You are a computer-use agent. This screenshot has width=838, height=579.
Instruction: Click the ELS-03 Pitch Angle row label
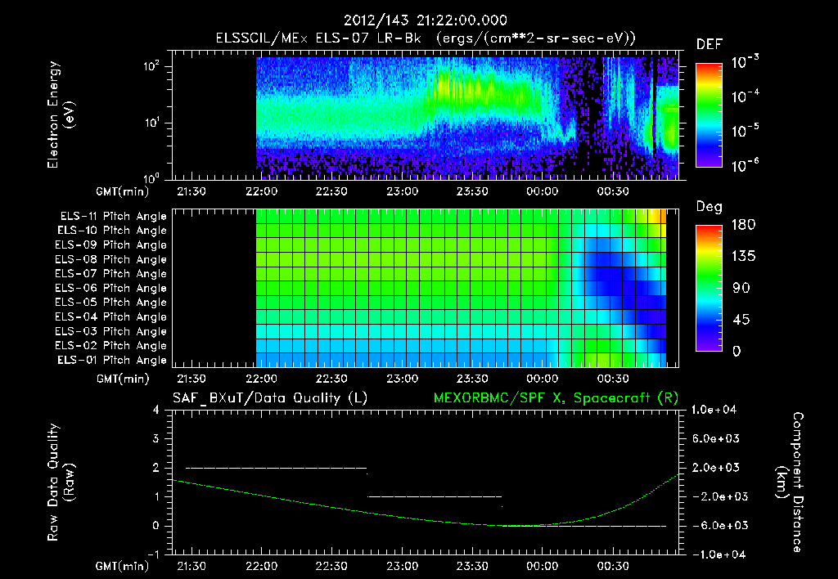click(111, 331)
